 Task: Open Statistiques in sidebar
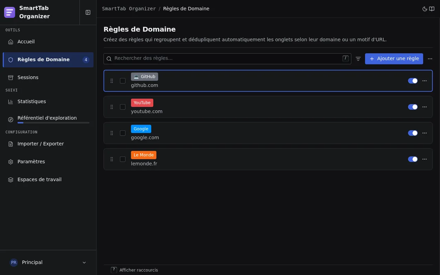coord(48,102)
